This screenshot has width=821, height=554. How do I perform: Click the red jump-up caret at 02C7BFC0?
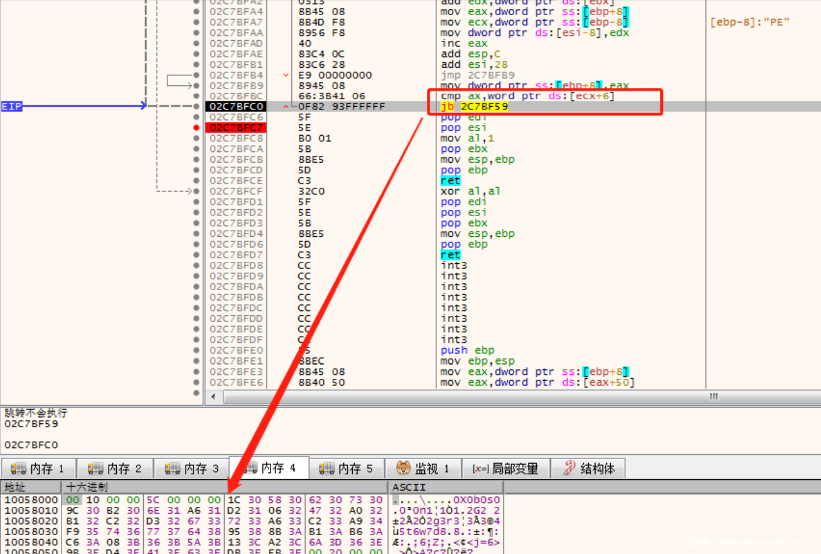click(x=286, y=107)
